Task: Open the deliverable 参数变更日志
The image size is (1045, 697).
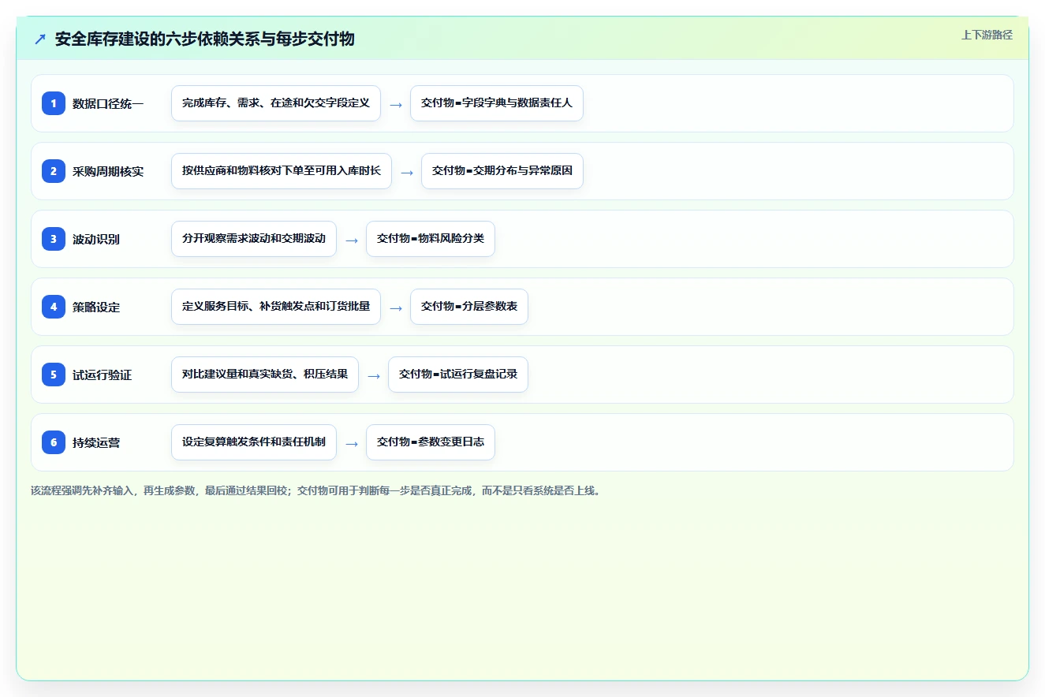Action: 431,442
